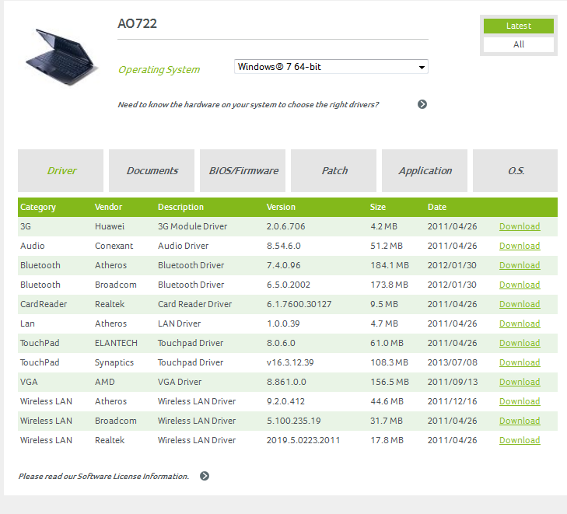This screenshot has width=567, height=514.
Task: Click the Lan category cell
Action: (27, 323)
